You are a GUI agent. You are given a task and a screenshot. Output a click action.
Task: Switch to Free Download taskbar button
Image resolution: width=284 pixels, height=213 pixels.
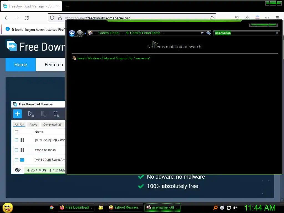(x=76, y=207)
